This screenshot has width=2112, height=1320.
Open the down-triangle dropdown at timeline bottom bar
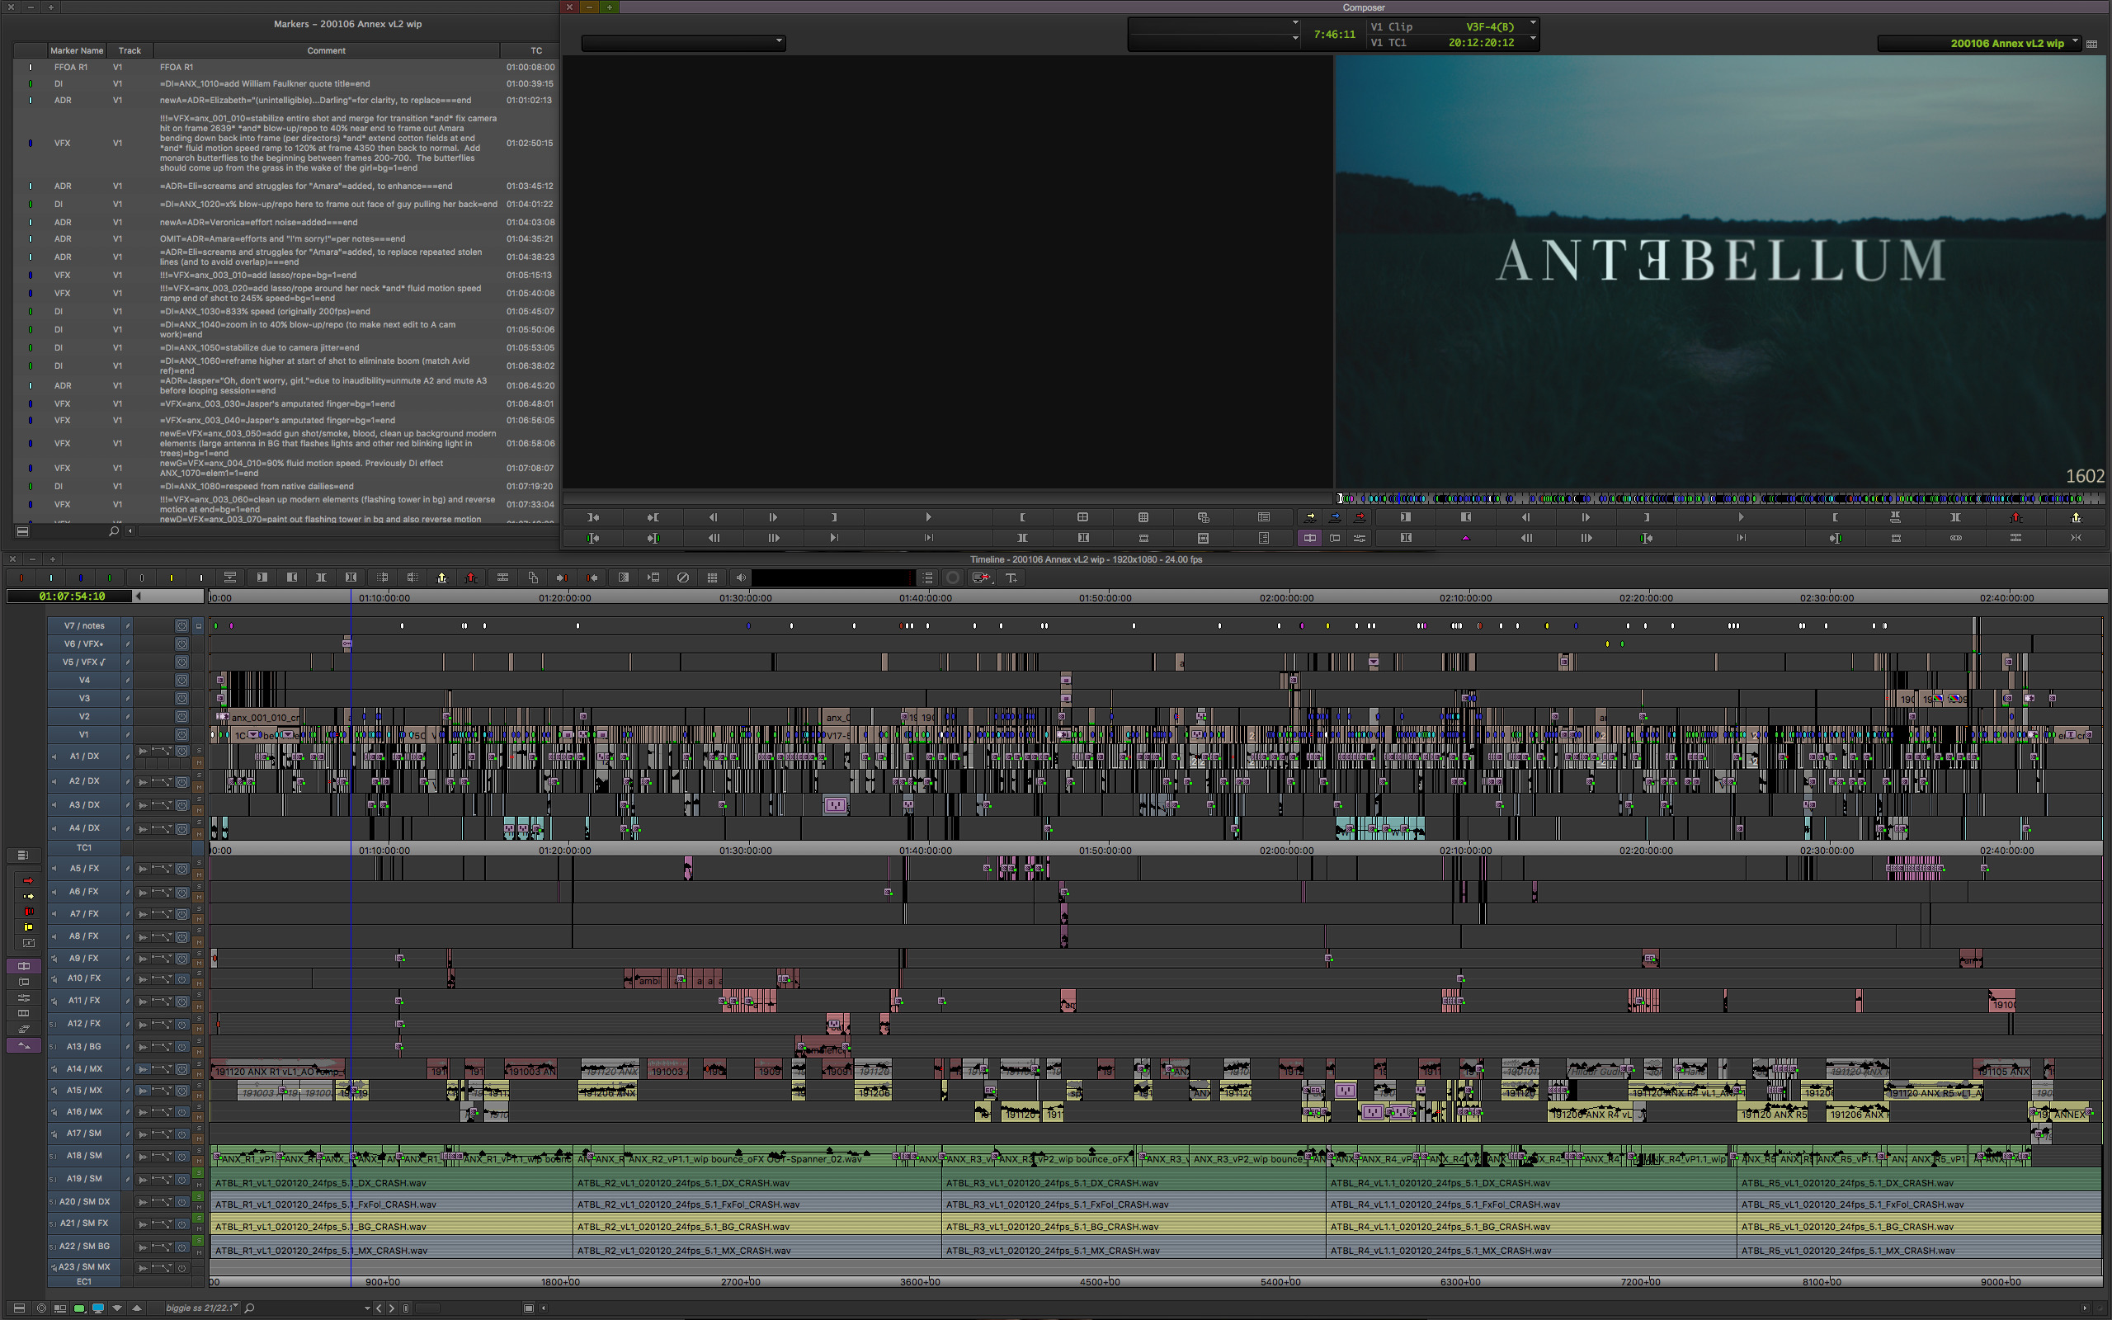(117, 1308)
